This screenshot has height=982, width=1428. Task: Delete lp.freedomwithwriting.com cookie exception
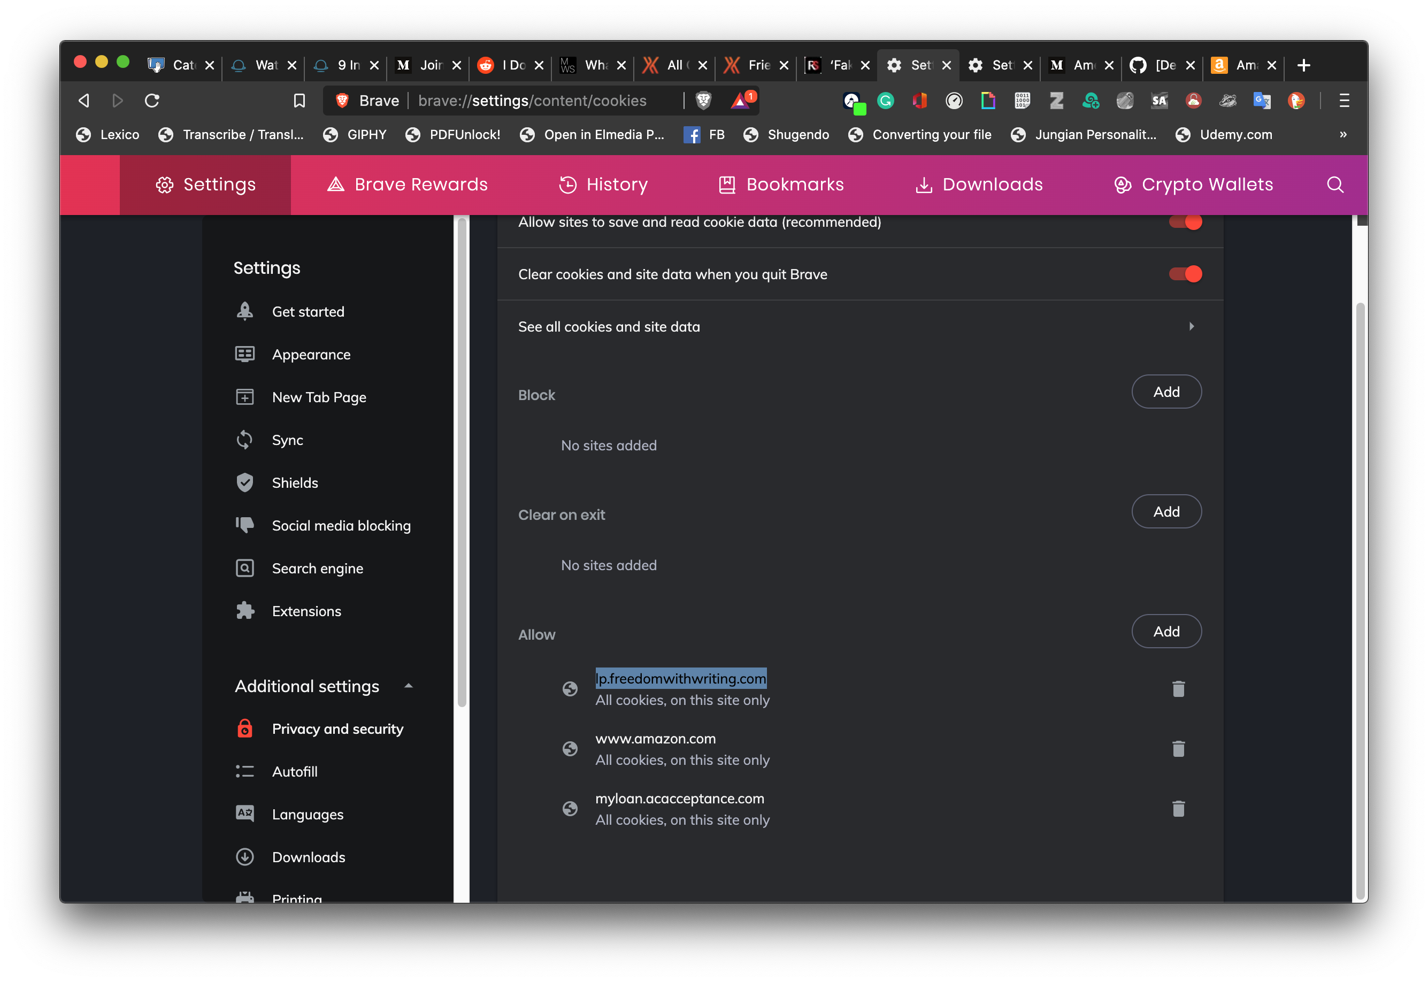click(1178, 689)
